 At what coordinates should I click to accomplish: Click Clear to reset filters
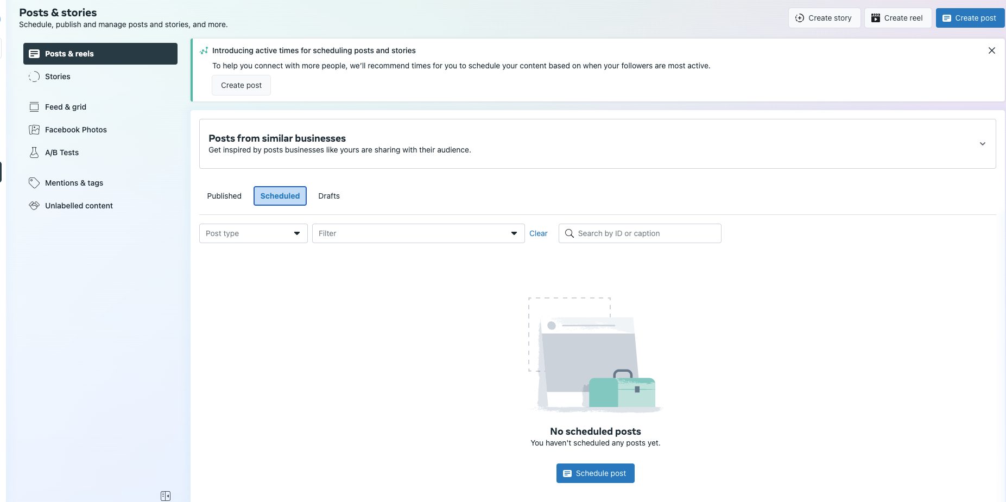pos(538,233)
